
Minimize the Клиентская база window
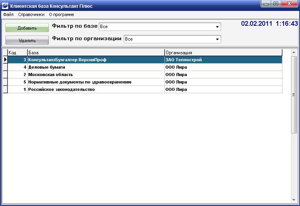266,4
